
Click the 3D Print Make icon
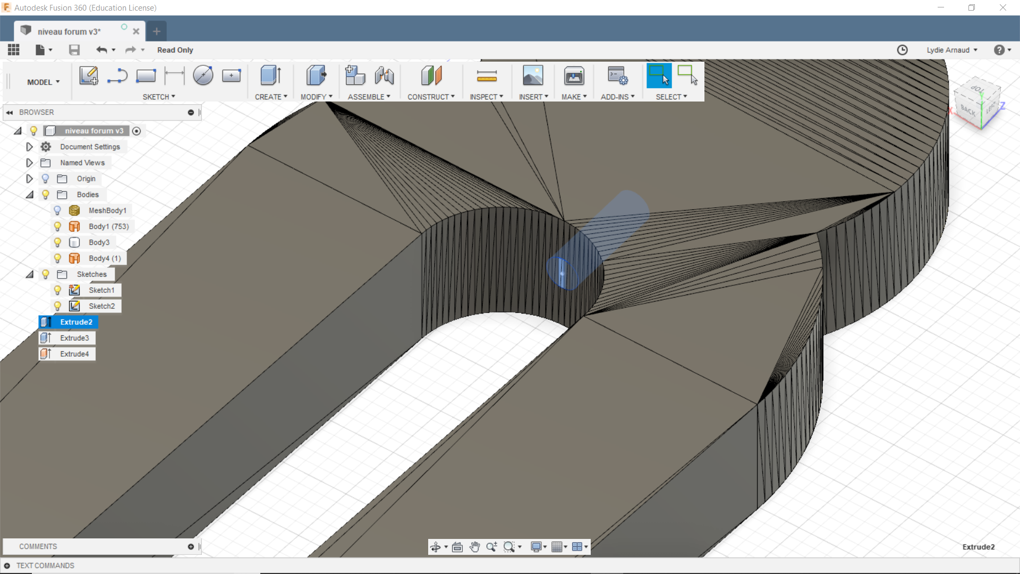(574, 76)
